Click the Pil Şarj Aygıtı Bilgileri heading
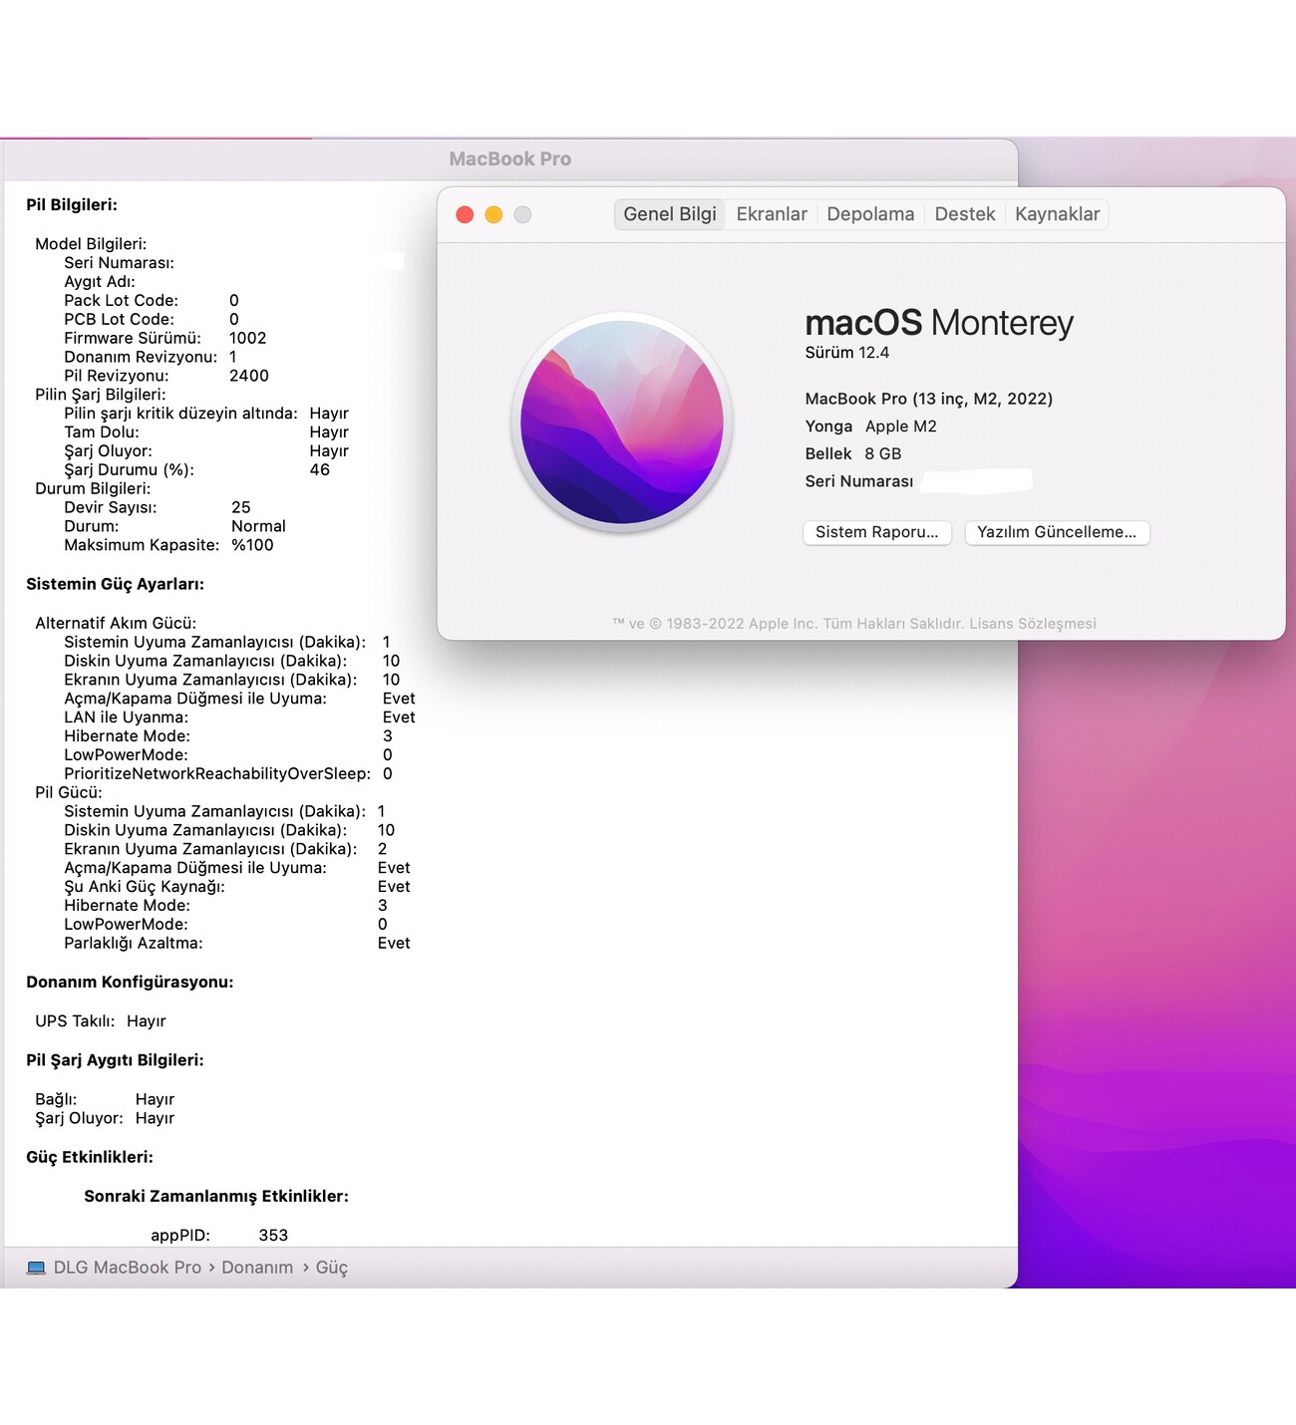1296x1425 pixels. (x=115, y=1060)
